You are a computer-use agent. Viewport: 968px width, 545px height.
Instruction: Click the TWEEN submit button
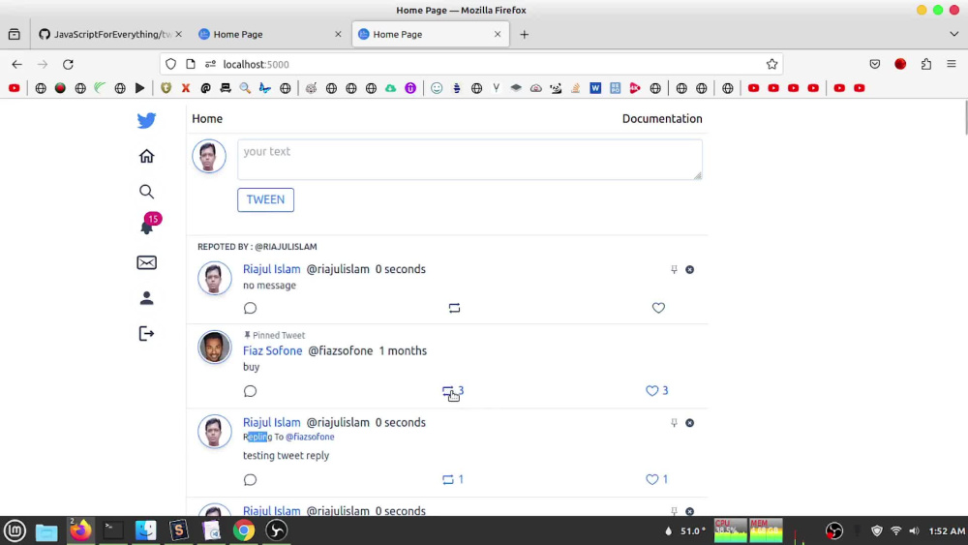point(265,200)
